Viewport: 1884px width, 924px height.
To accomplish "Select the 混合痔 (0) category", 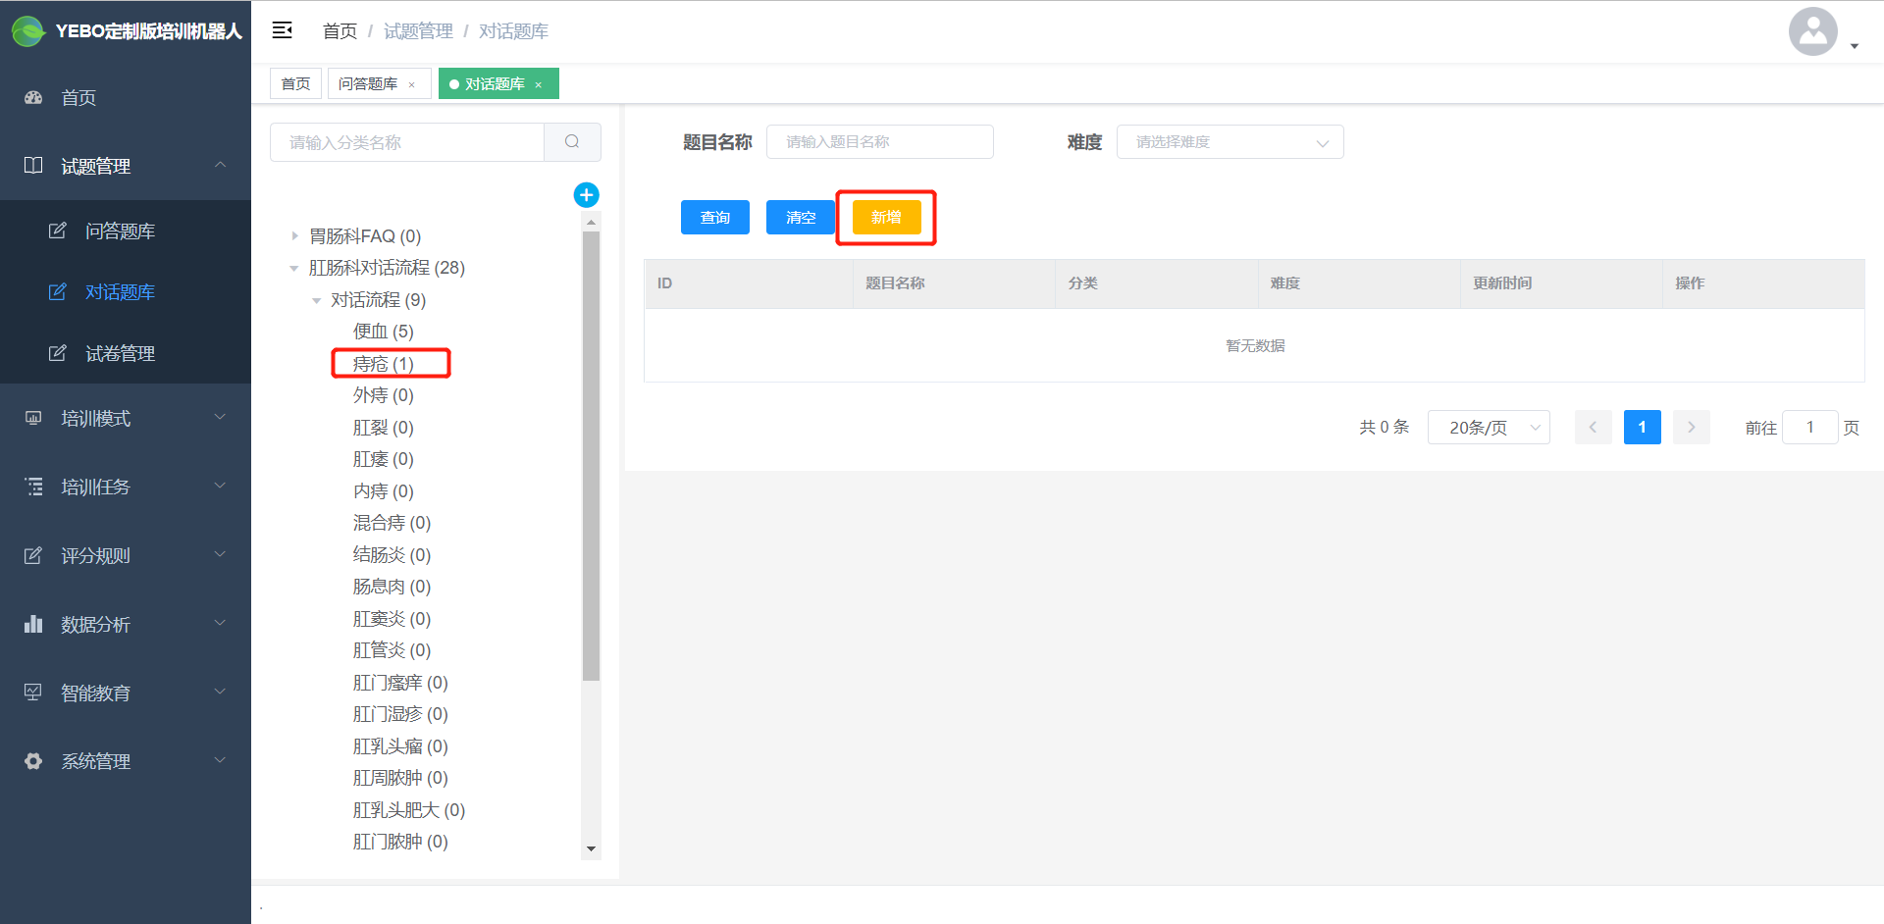I will point(392,523).
